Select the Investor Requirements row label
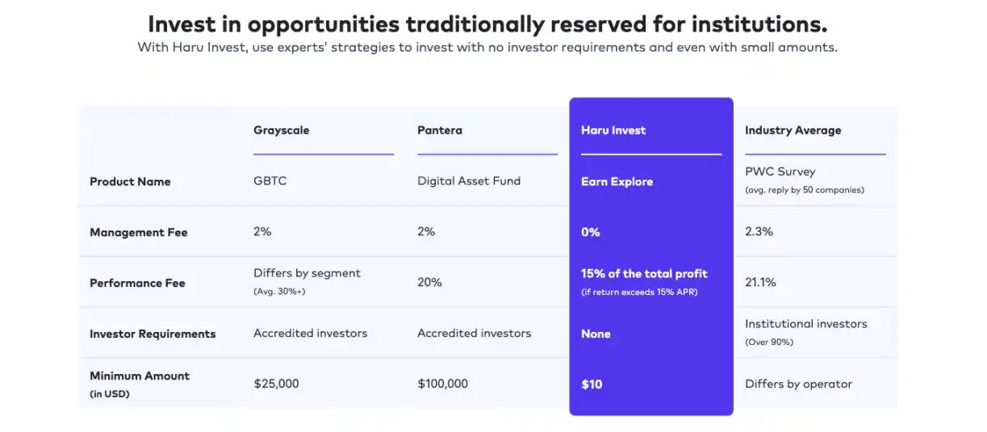Viewport: 987px width, 432px height. [153, 334]
